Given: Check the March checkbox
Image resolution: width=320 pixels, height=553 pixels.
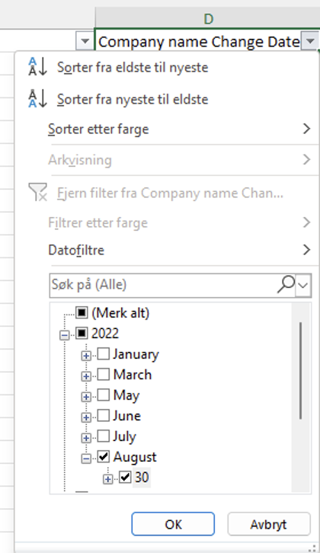Looking at the screenshot, I should 103,374.
